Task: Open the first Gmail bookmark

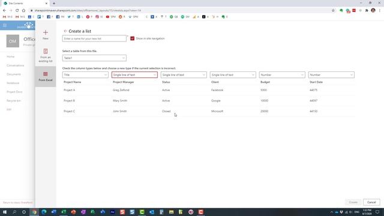Action: click(x=7, y=17)
